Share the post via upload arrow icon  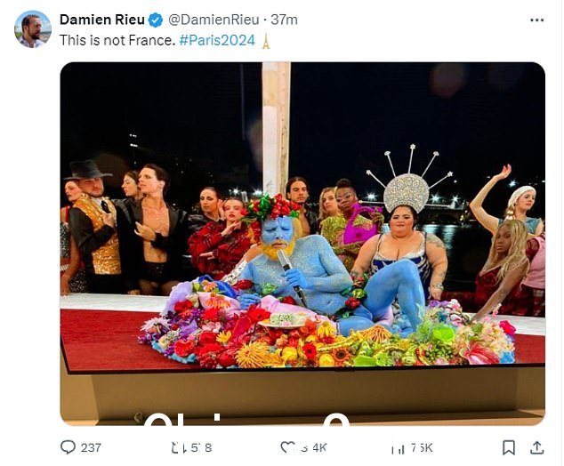click(x=536, y=448)
